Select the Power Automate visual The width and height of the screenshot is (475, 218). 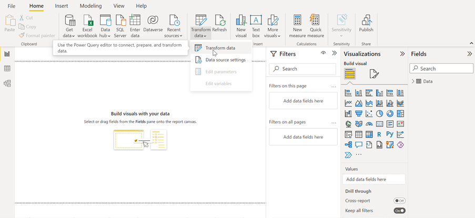point(348,155)
